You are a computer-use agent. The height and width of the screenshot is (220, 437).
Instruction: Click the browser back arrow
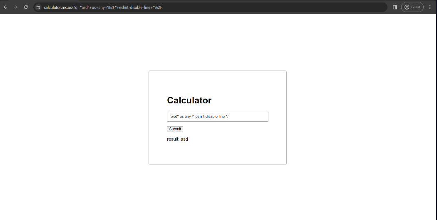click(5, 7)
